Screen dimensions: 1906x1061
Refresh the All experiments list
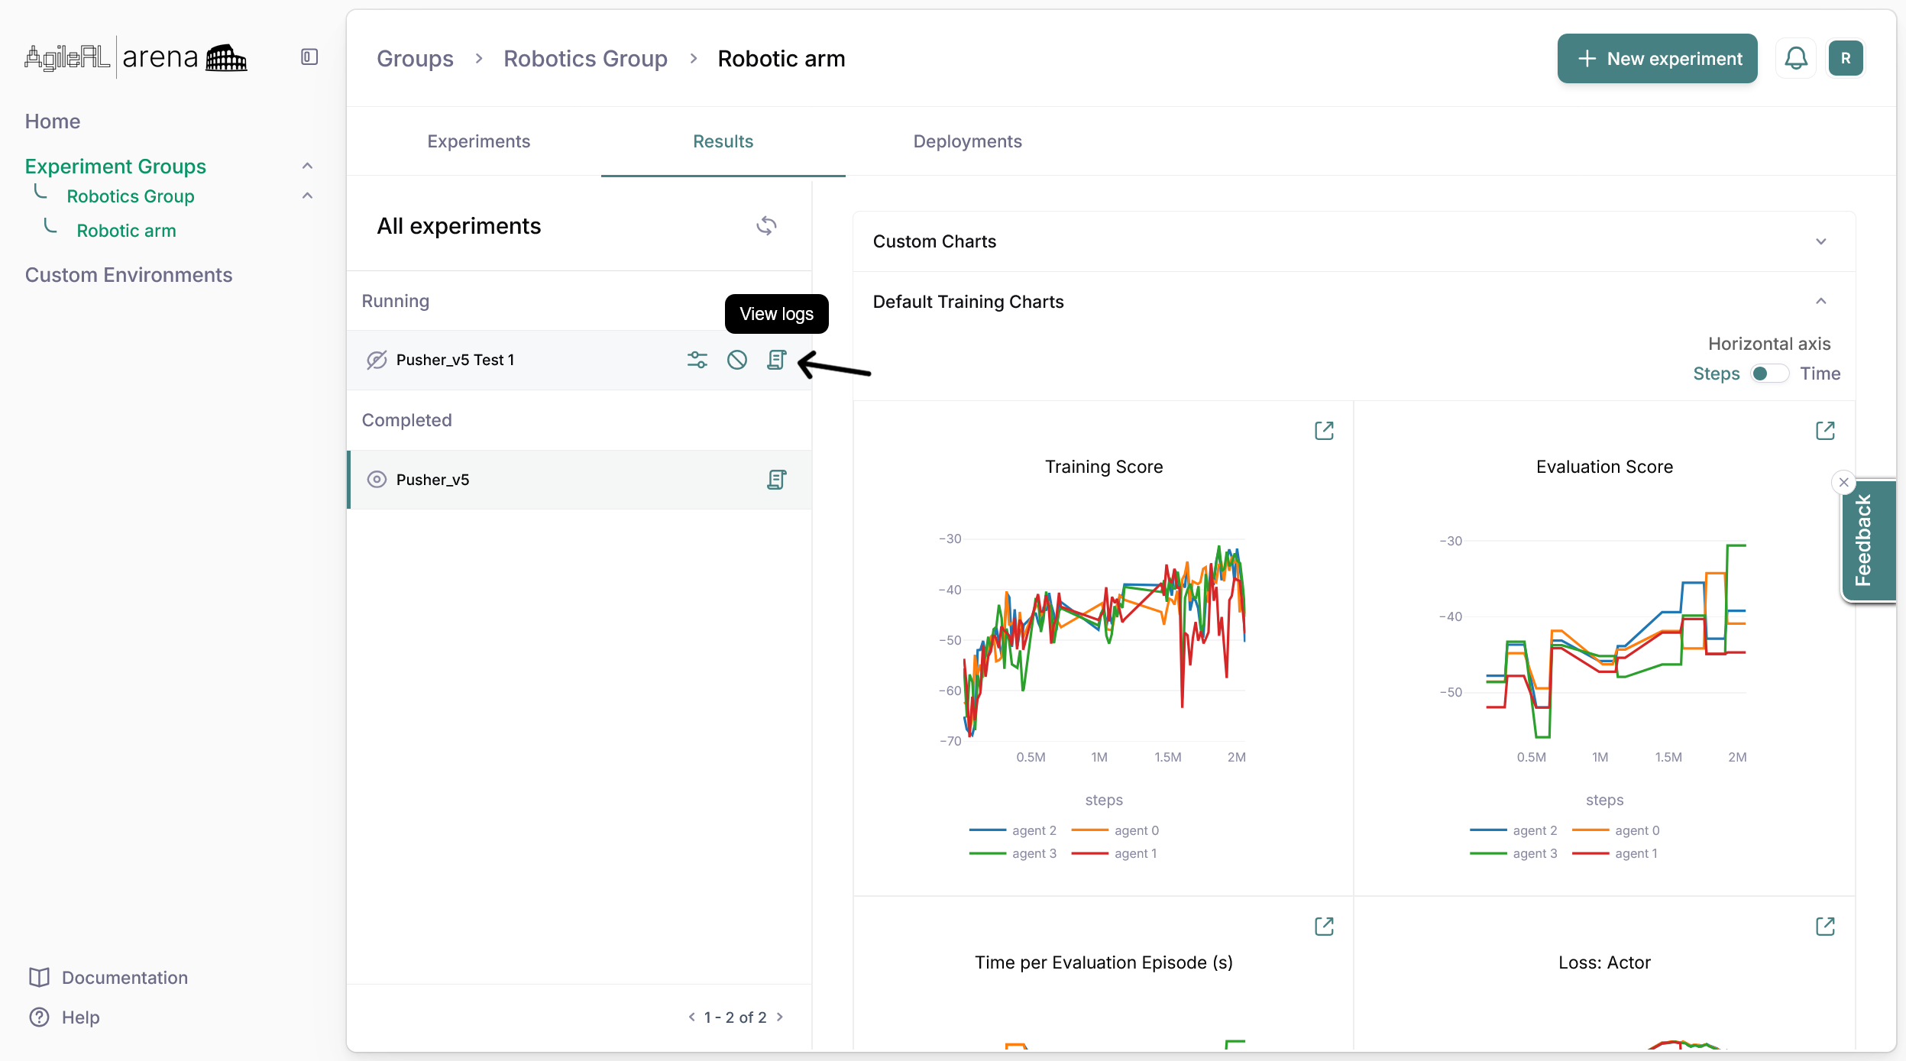click(766, 226)
